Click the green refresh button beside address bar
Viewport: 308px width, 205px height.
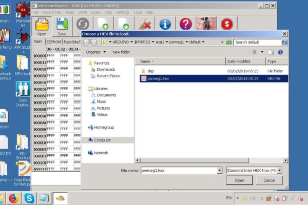[x=229, y=42]
